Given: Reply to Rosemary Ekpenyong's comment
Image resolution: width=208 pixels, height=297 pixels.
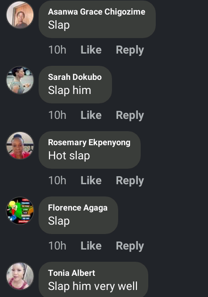Looking at the screenshot, I should [130, 181].
